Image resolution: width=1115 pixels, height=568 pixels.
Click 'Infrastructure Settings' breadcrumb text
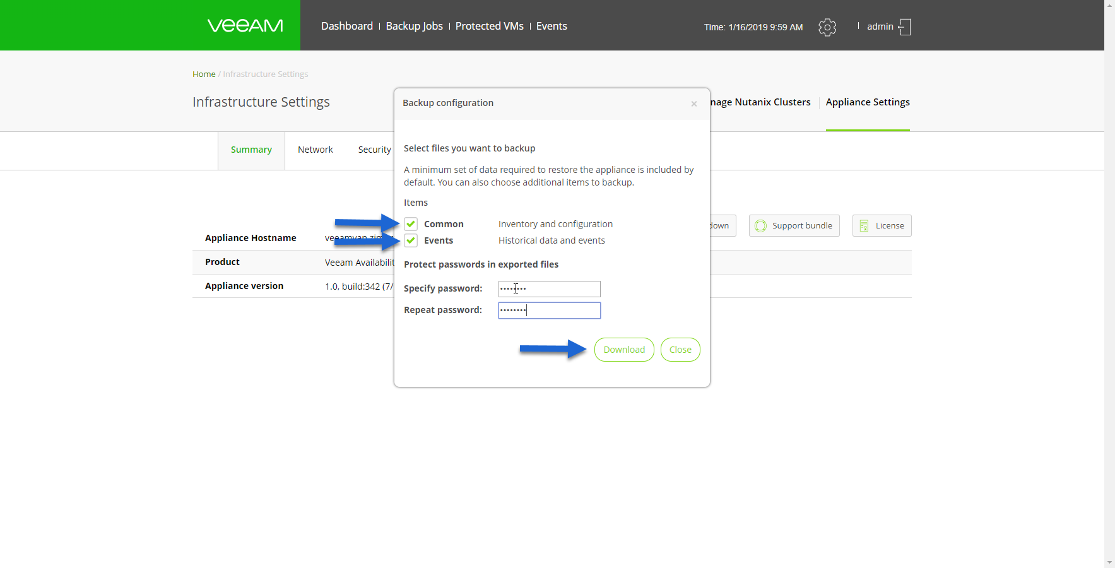point(266,74)
